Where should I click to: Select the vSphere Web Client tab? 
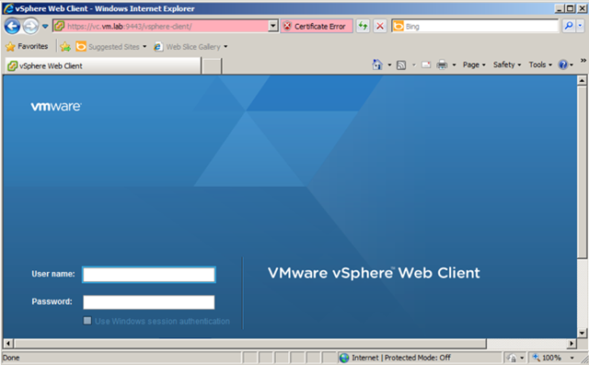click(x=103, y=65)
